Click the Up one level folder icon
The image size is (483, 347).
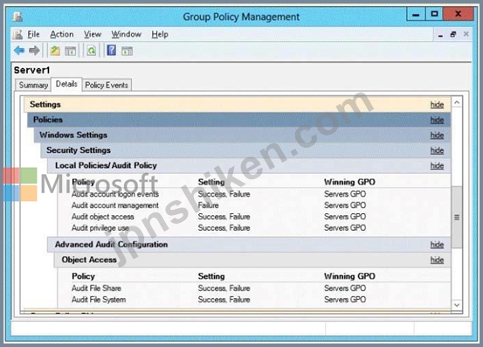[x=55, y=51]
